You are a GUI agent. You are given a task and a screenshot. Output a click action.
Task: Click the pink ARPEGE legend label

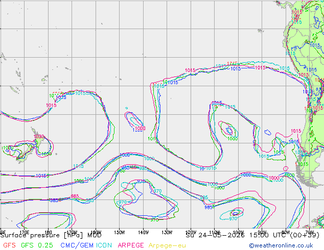click(x=131, y=245)
